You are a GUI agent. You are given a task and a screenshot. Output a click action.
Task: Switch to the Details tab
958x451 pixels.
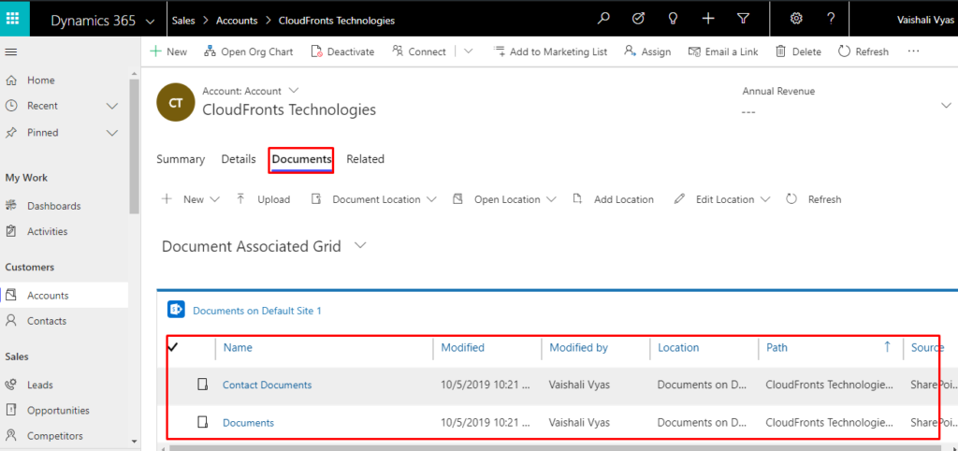point(239,159)
